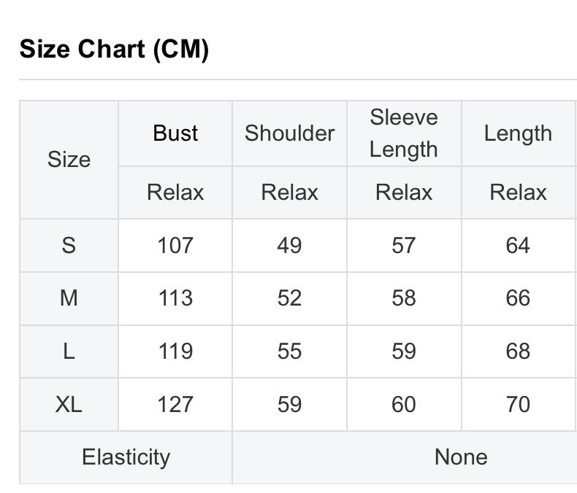Screen dimensions: 577x493
Task: Click the shoulder value 52
Action: click(x=290, y=298)
